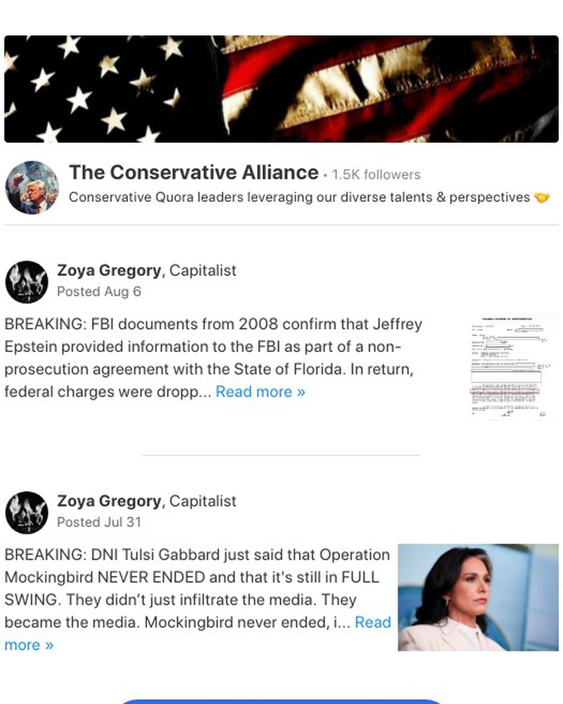Open the Jeffrey Epstein FBI documents post text
Image resolution: width=563 pixels, height=704 pixels.
pos(213,358)
